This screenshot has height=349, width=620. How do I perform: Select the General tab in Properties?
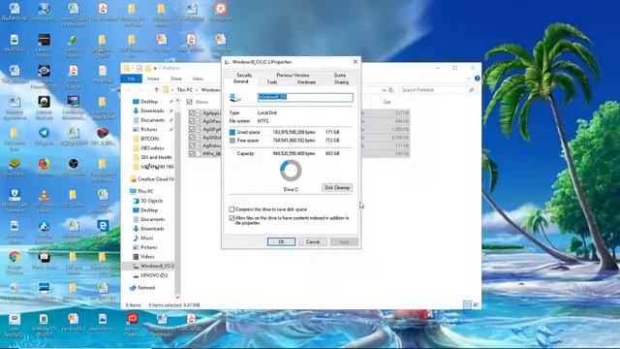[x=240, y=81]
